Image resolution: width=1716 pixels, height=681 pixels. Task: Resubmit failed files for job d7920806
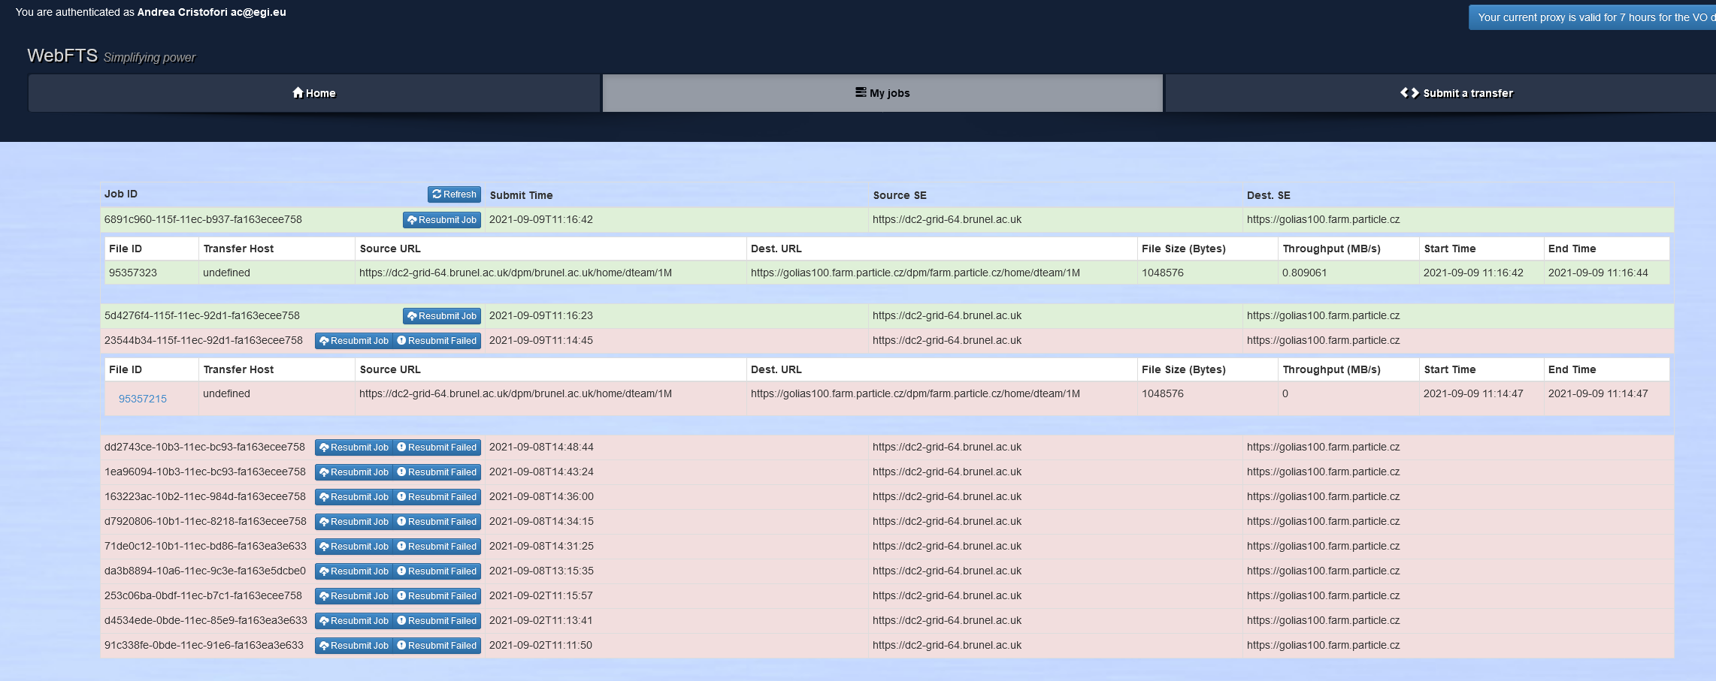[437, 522]
